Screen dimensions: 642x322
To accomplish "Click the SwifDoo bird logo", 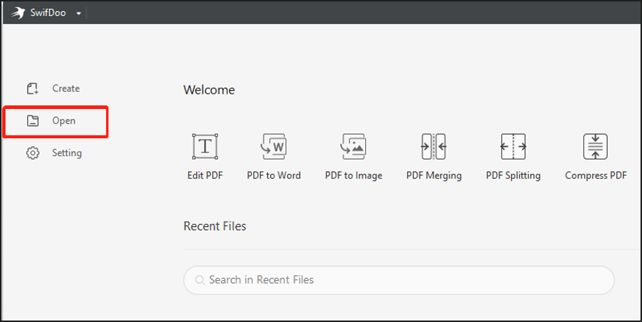I will 18,12.
